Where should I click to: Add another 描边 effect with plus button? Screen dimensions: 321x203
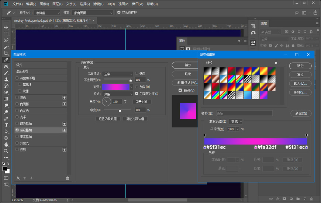coord(65,98)
